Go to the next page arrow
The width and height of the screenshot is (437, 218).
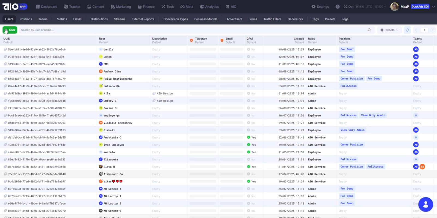pyautogui.click(x=432, y=30)
